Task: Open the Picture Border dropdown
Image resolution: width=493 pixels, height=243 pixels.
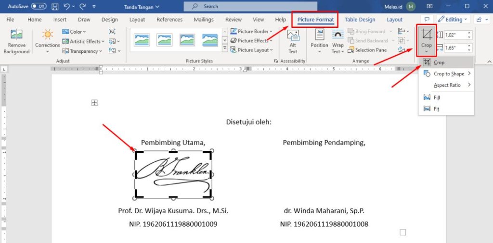Action: pos(251,31)
